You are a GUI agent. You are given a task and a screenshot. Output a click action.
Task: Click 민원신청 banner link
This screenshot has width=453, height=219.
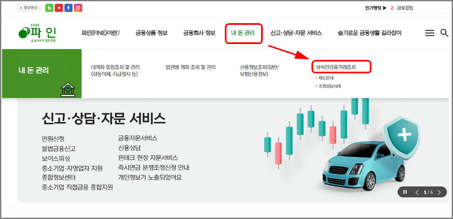tap(53, 139)
